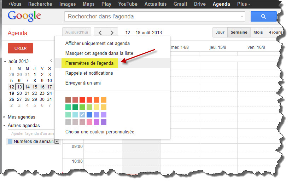Click mer. 14/8 column header
The width and height of the screenshot is (292, 184).
(x=180, y=47)
